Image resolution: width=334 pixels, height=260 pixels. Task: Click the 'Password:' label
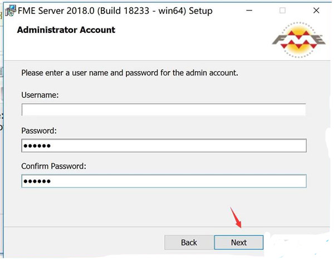[x=40, y=131]
